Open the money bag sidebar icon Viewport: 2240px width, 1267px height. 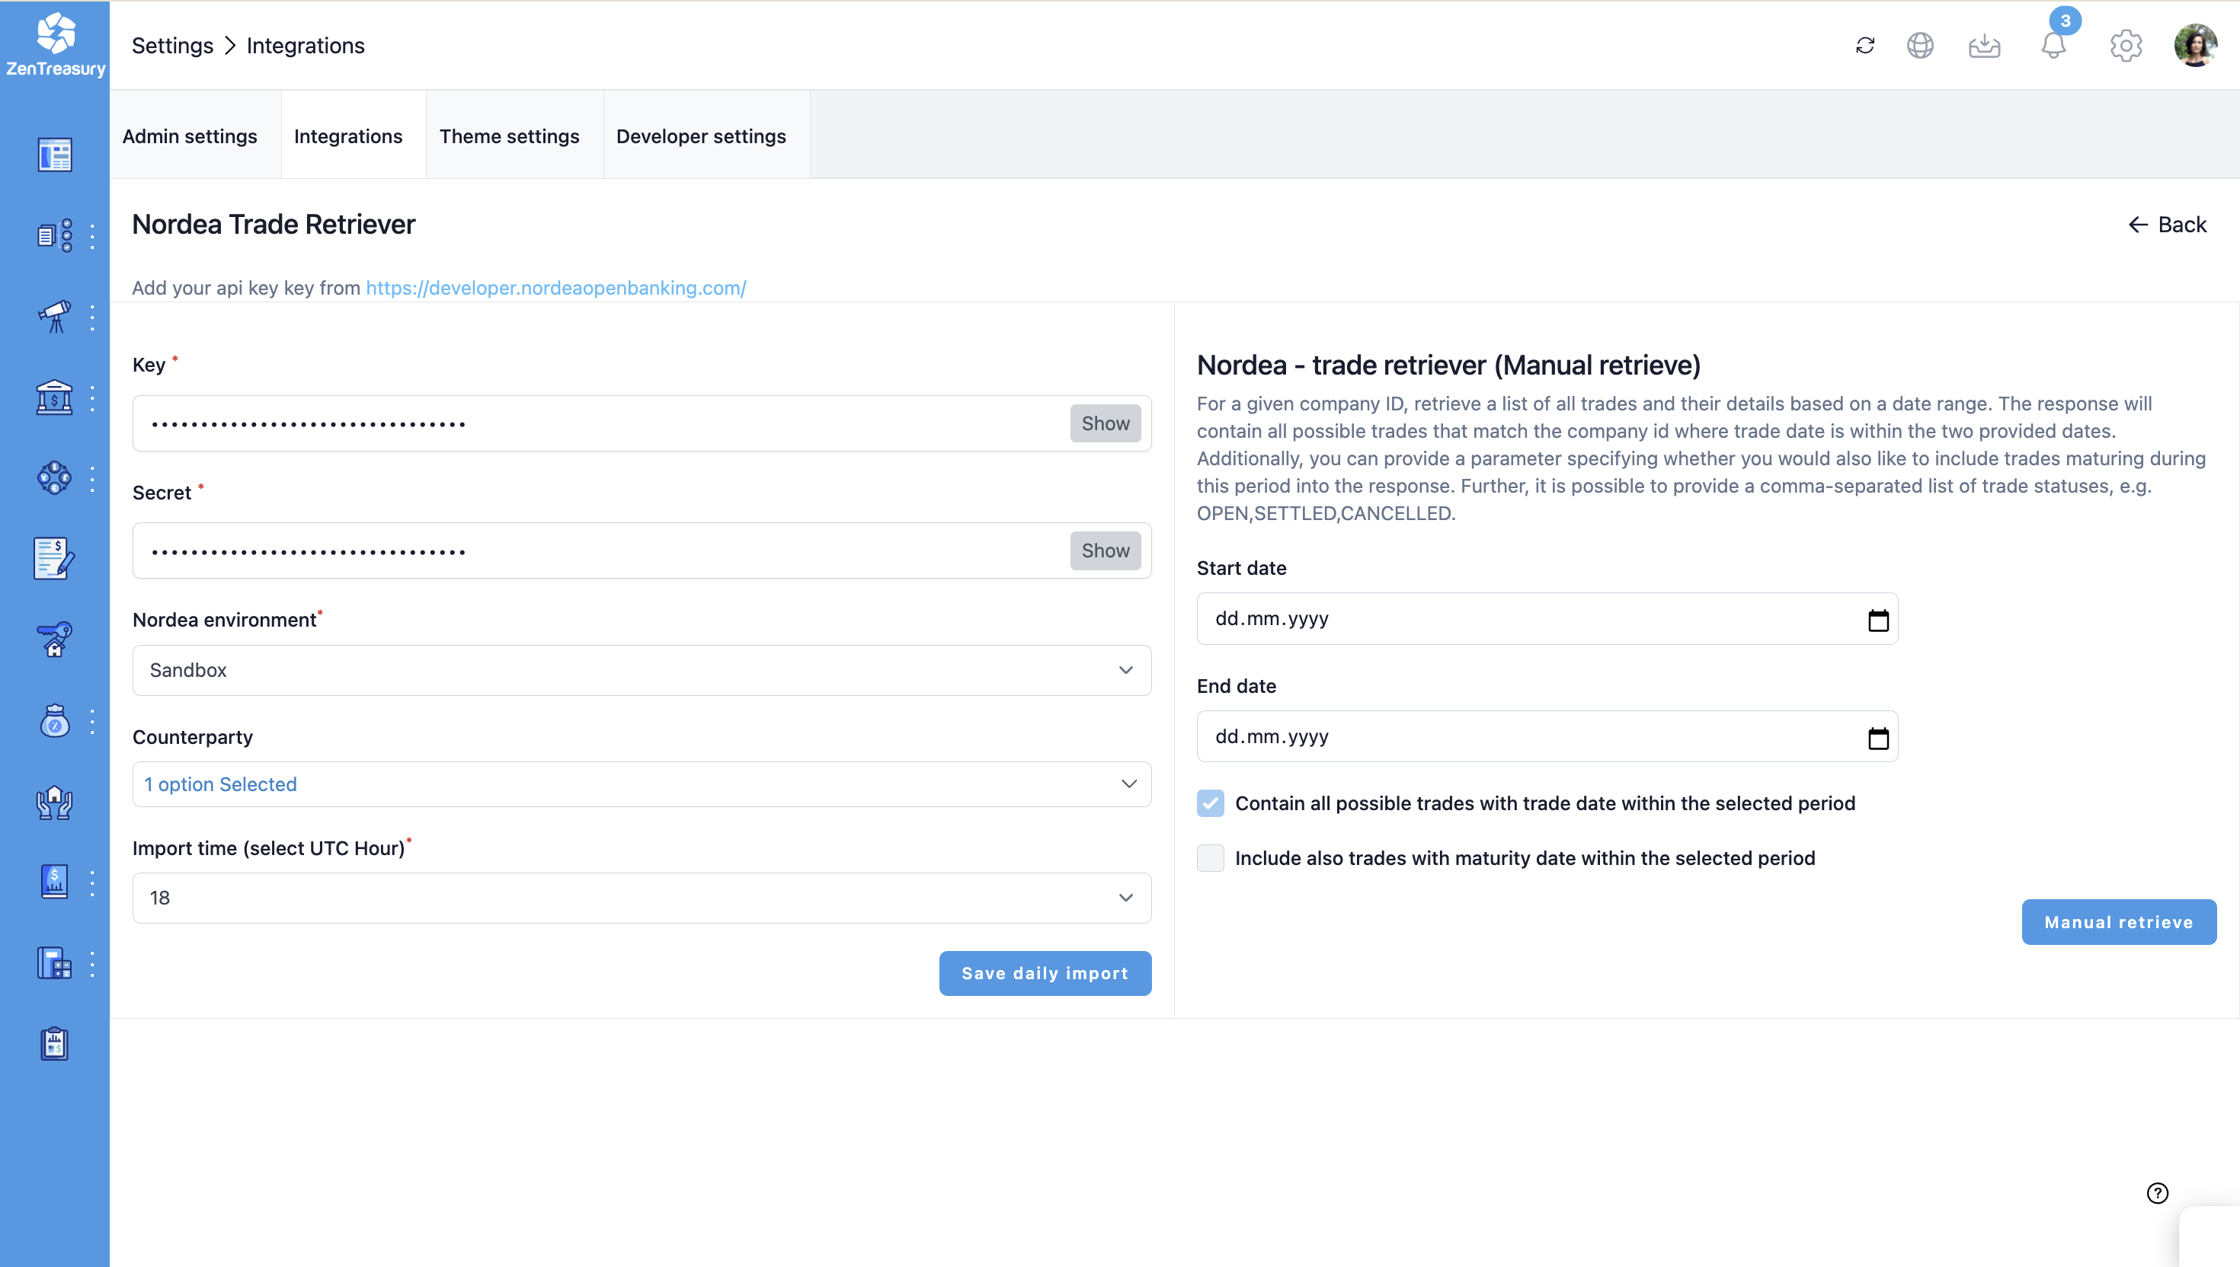[54, 721]
